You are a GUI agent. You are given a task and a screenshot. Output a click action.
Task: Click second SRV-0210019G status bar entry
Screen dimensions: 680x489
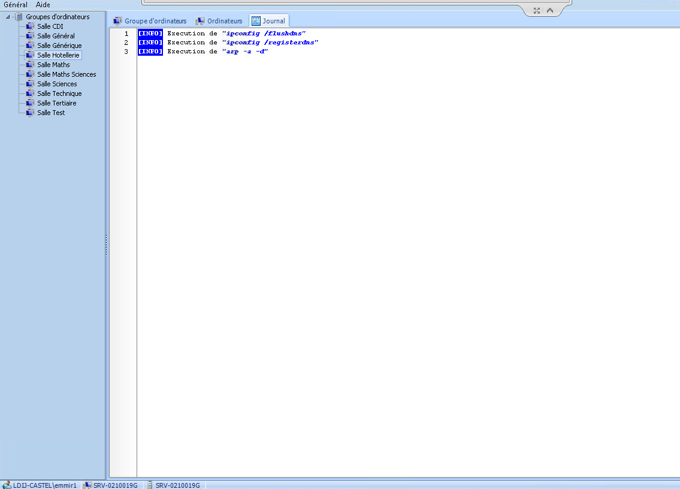click(178, 485)
